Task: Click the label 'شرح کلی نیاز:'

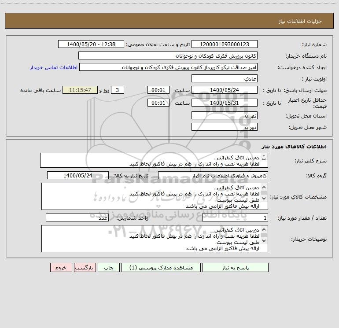Action: pyautogui.click(x=311, y=161)
